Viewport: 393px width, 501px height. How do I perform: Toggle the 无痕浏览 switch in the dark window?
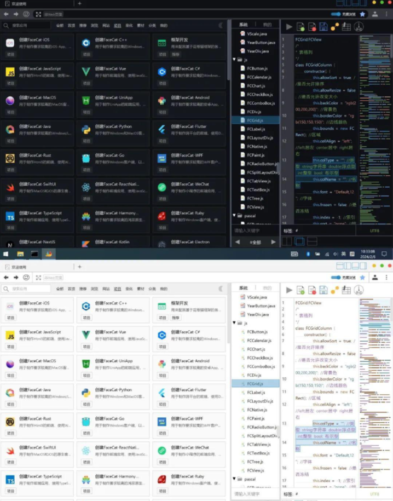(x=336, y=14)
